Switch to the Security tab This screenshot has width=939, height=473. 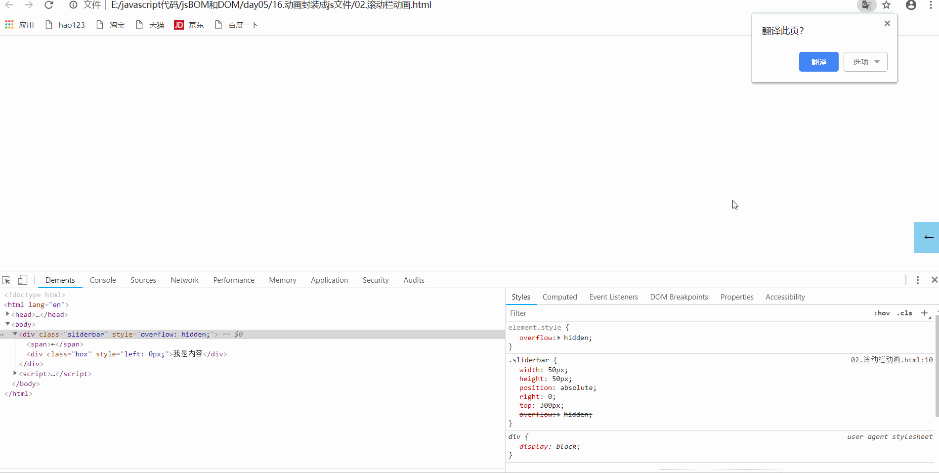click(x=376, y=280)
